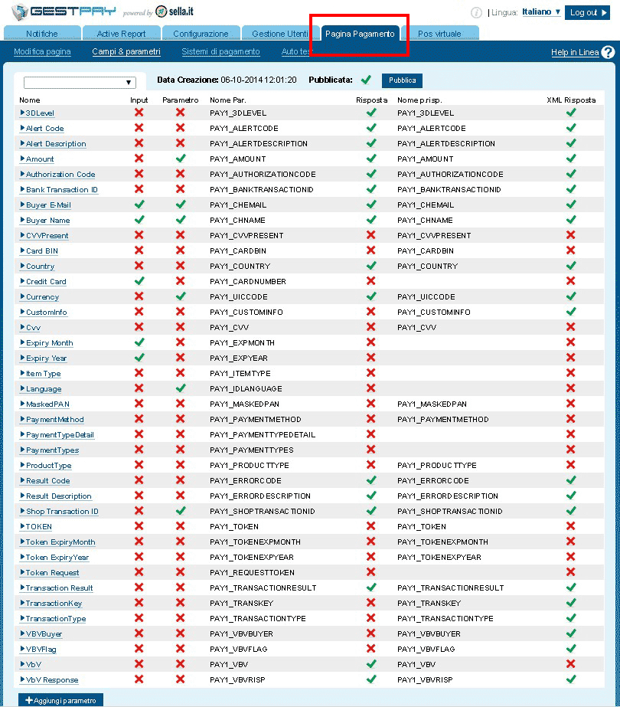Open the TransactionType field link
The image size is (620, 707).
(55, 619)
